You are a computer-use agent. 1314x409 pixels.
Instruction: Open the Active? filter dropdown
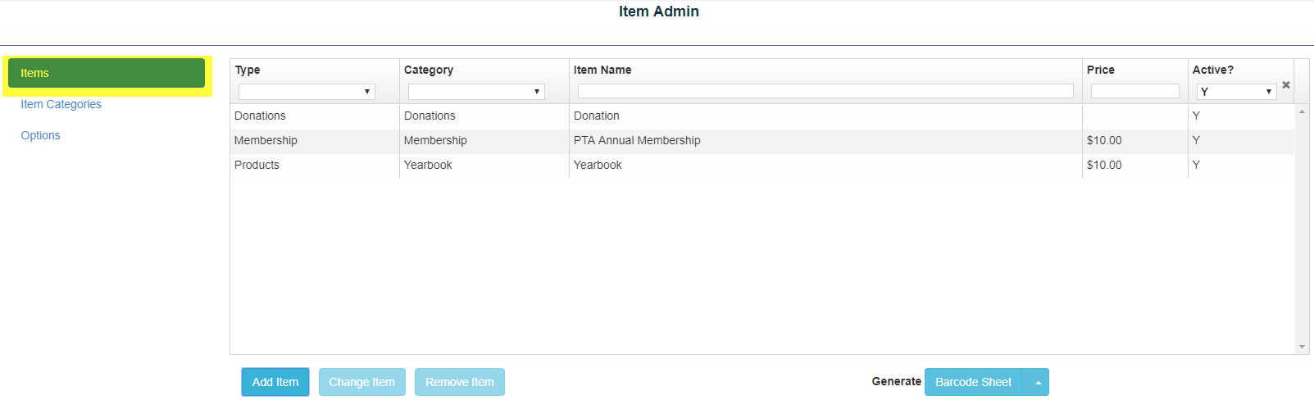coord(1236,92)
